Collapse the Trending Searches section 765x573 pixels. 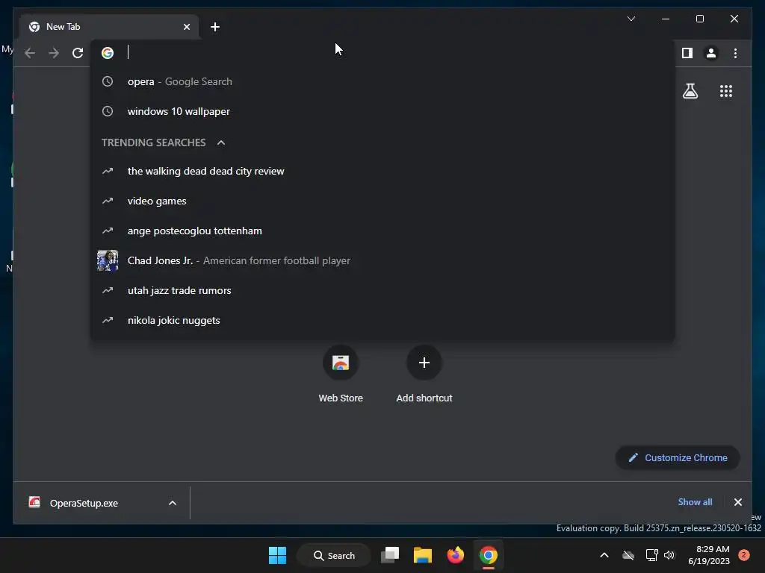pos(221,143)
